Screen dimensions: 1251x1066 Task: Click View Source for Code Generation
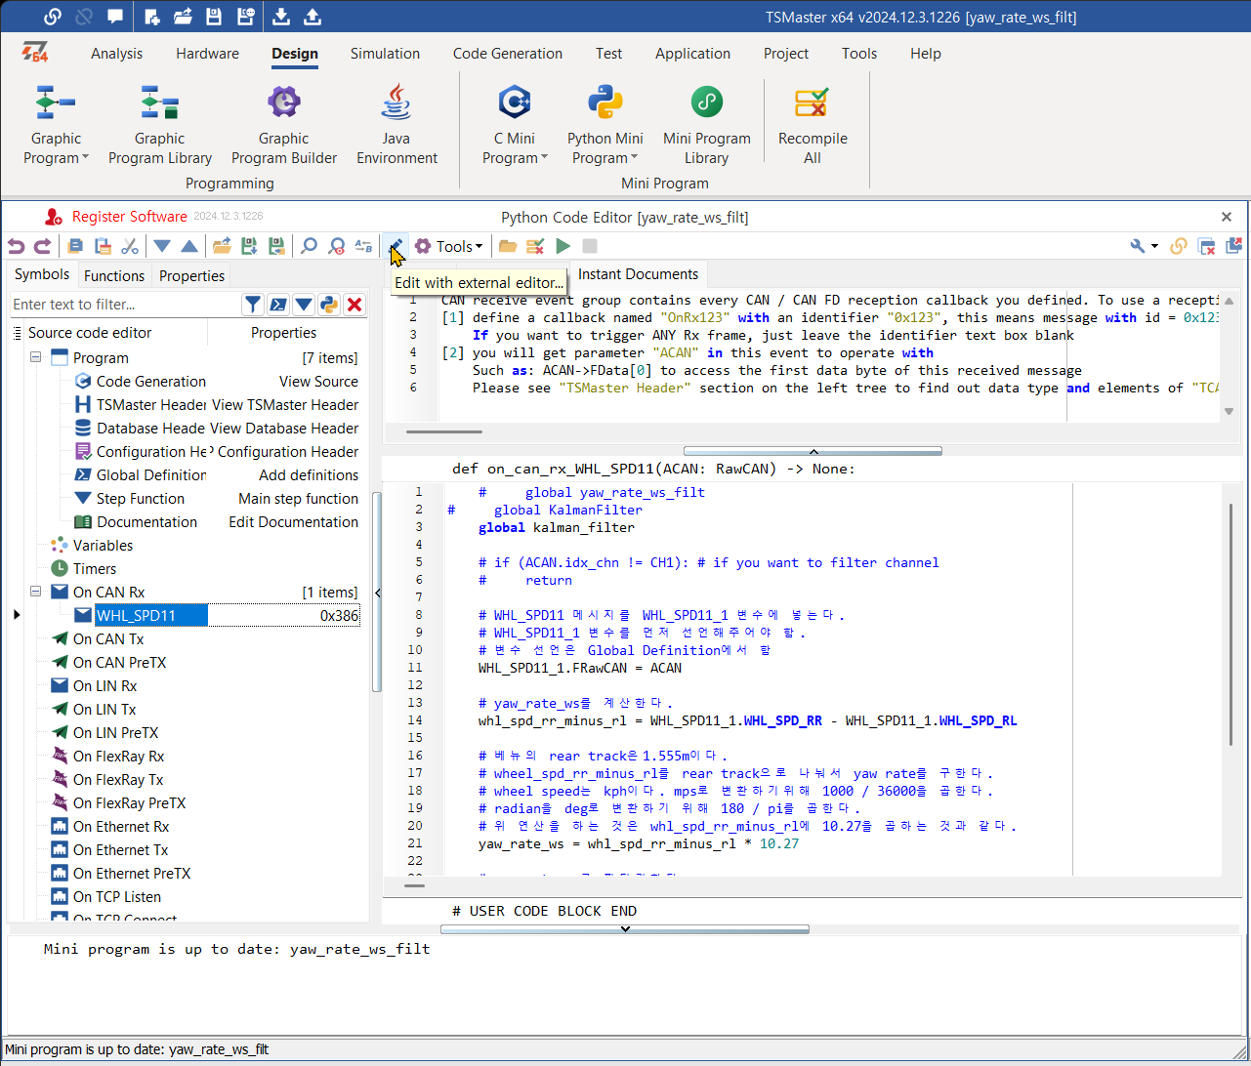[318, 382]
